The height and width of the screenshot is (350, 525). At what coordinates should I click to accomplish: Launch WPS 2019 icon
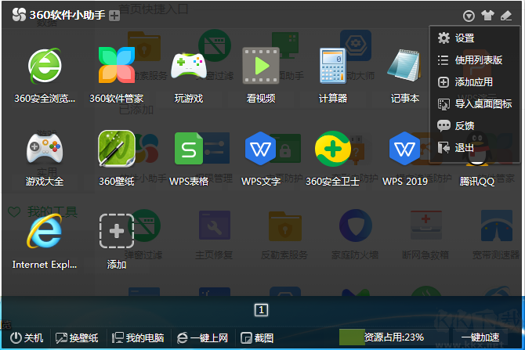click(405, 149)
